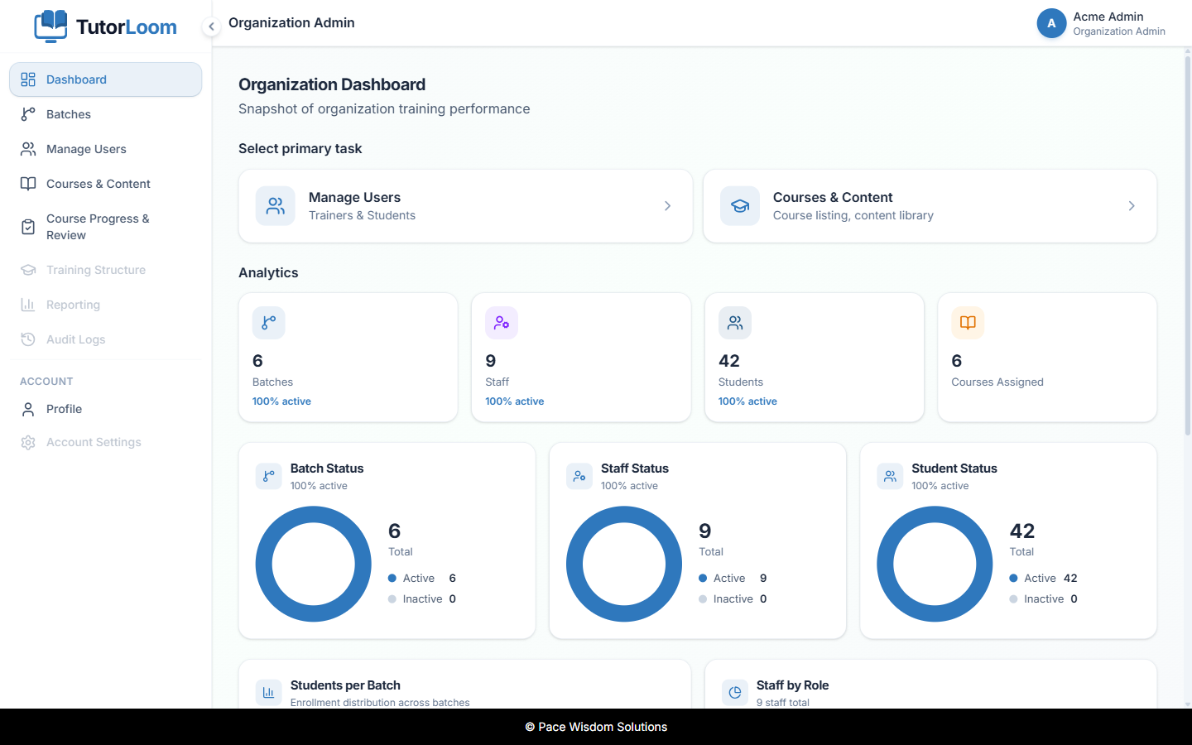Click the Batch Status donut chart
This screenshot has height=745, width=1192.
(x=314, y=564)
